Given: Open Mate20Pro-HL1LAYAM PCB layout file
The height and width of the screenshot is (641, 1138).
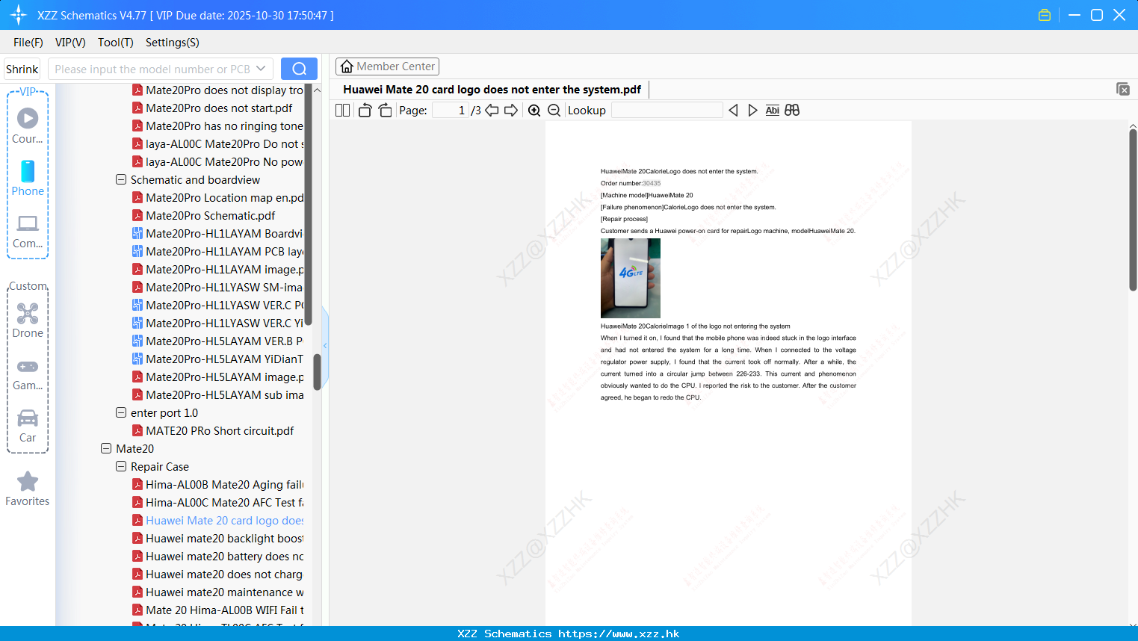Looking at the screenshot, I should tap(217, 251).
